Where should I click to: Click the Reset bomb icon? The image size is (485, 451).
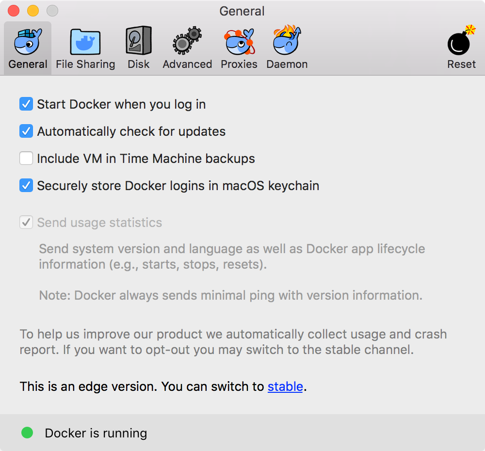click(461, 40)
